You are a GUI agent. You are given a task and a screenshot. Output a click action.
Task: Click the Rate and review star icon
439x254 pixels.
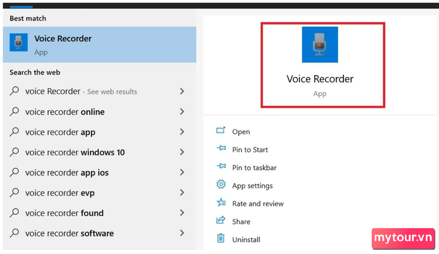[x=221, y=202]
